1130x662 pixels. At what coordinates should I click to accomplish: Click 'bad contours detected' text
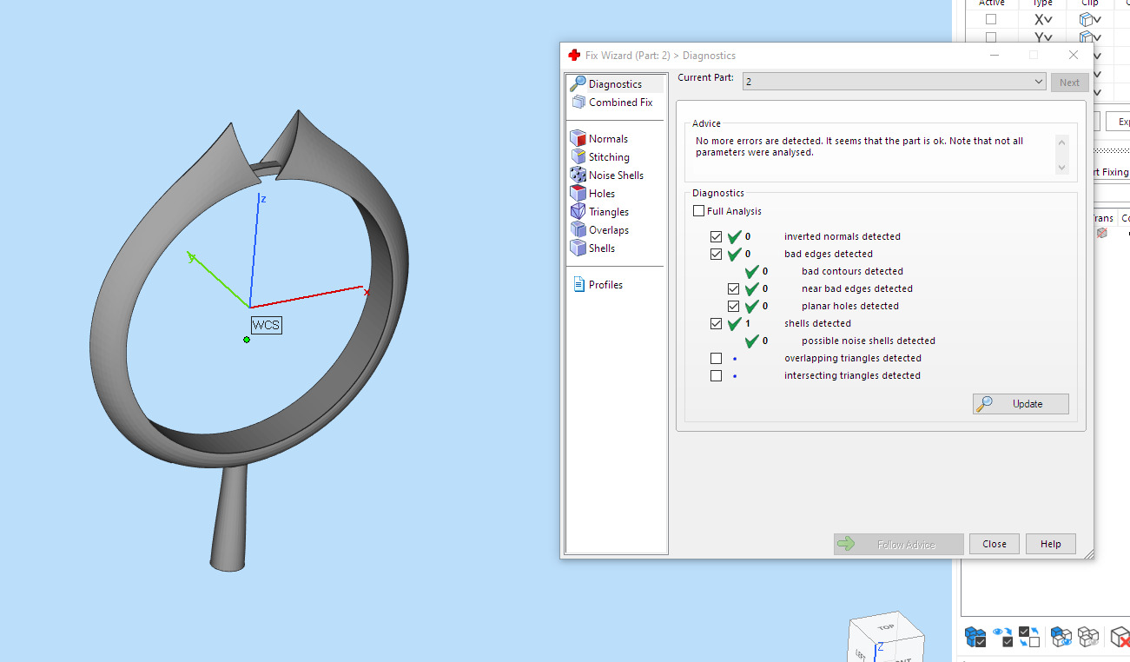[x=852, y=271]
